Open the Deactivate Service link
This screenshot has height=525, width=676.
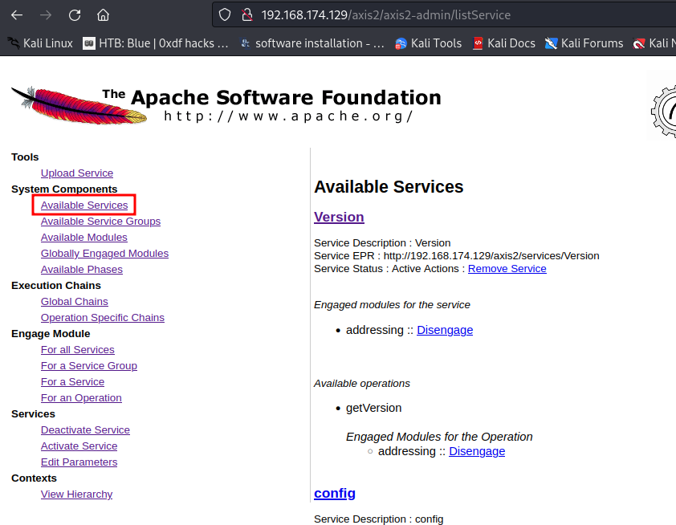[x=85, y=429]
